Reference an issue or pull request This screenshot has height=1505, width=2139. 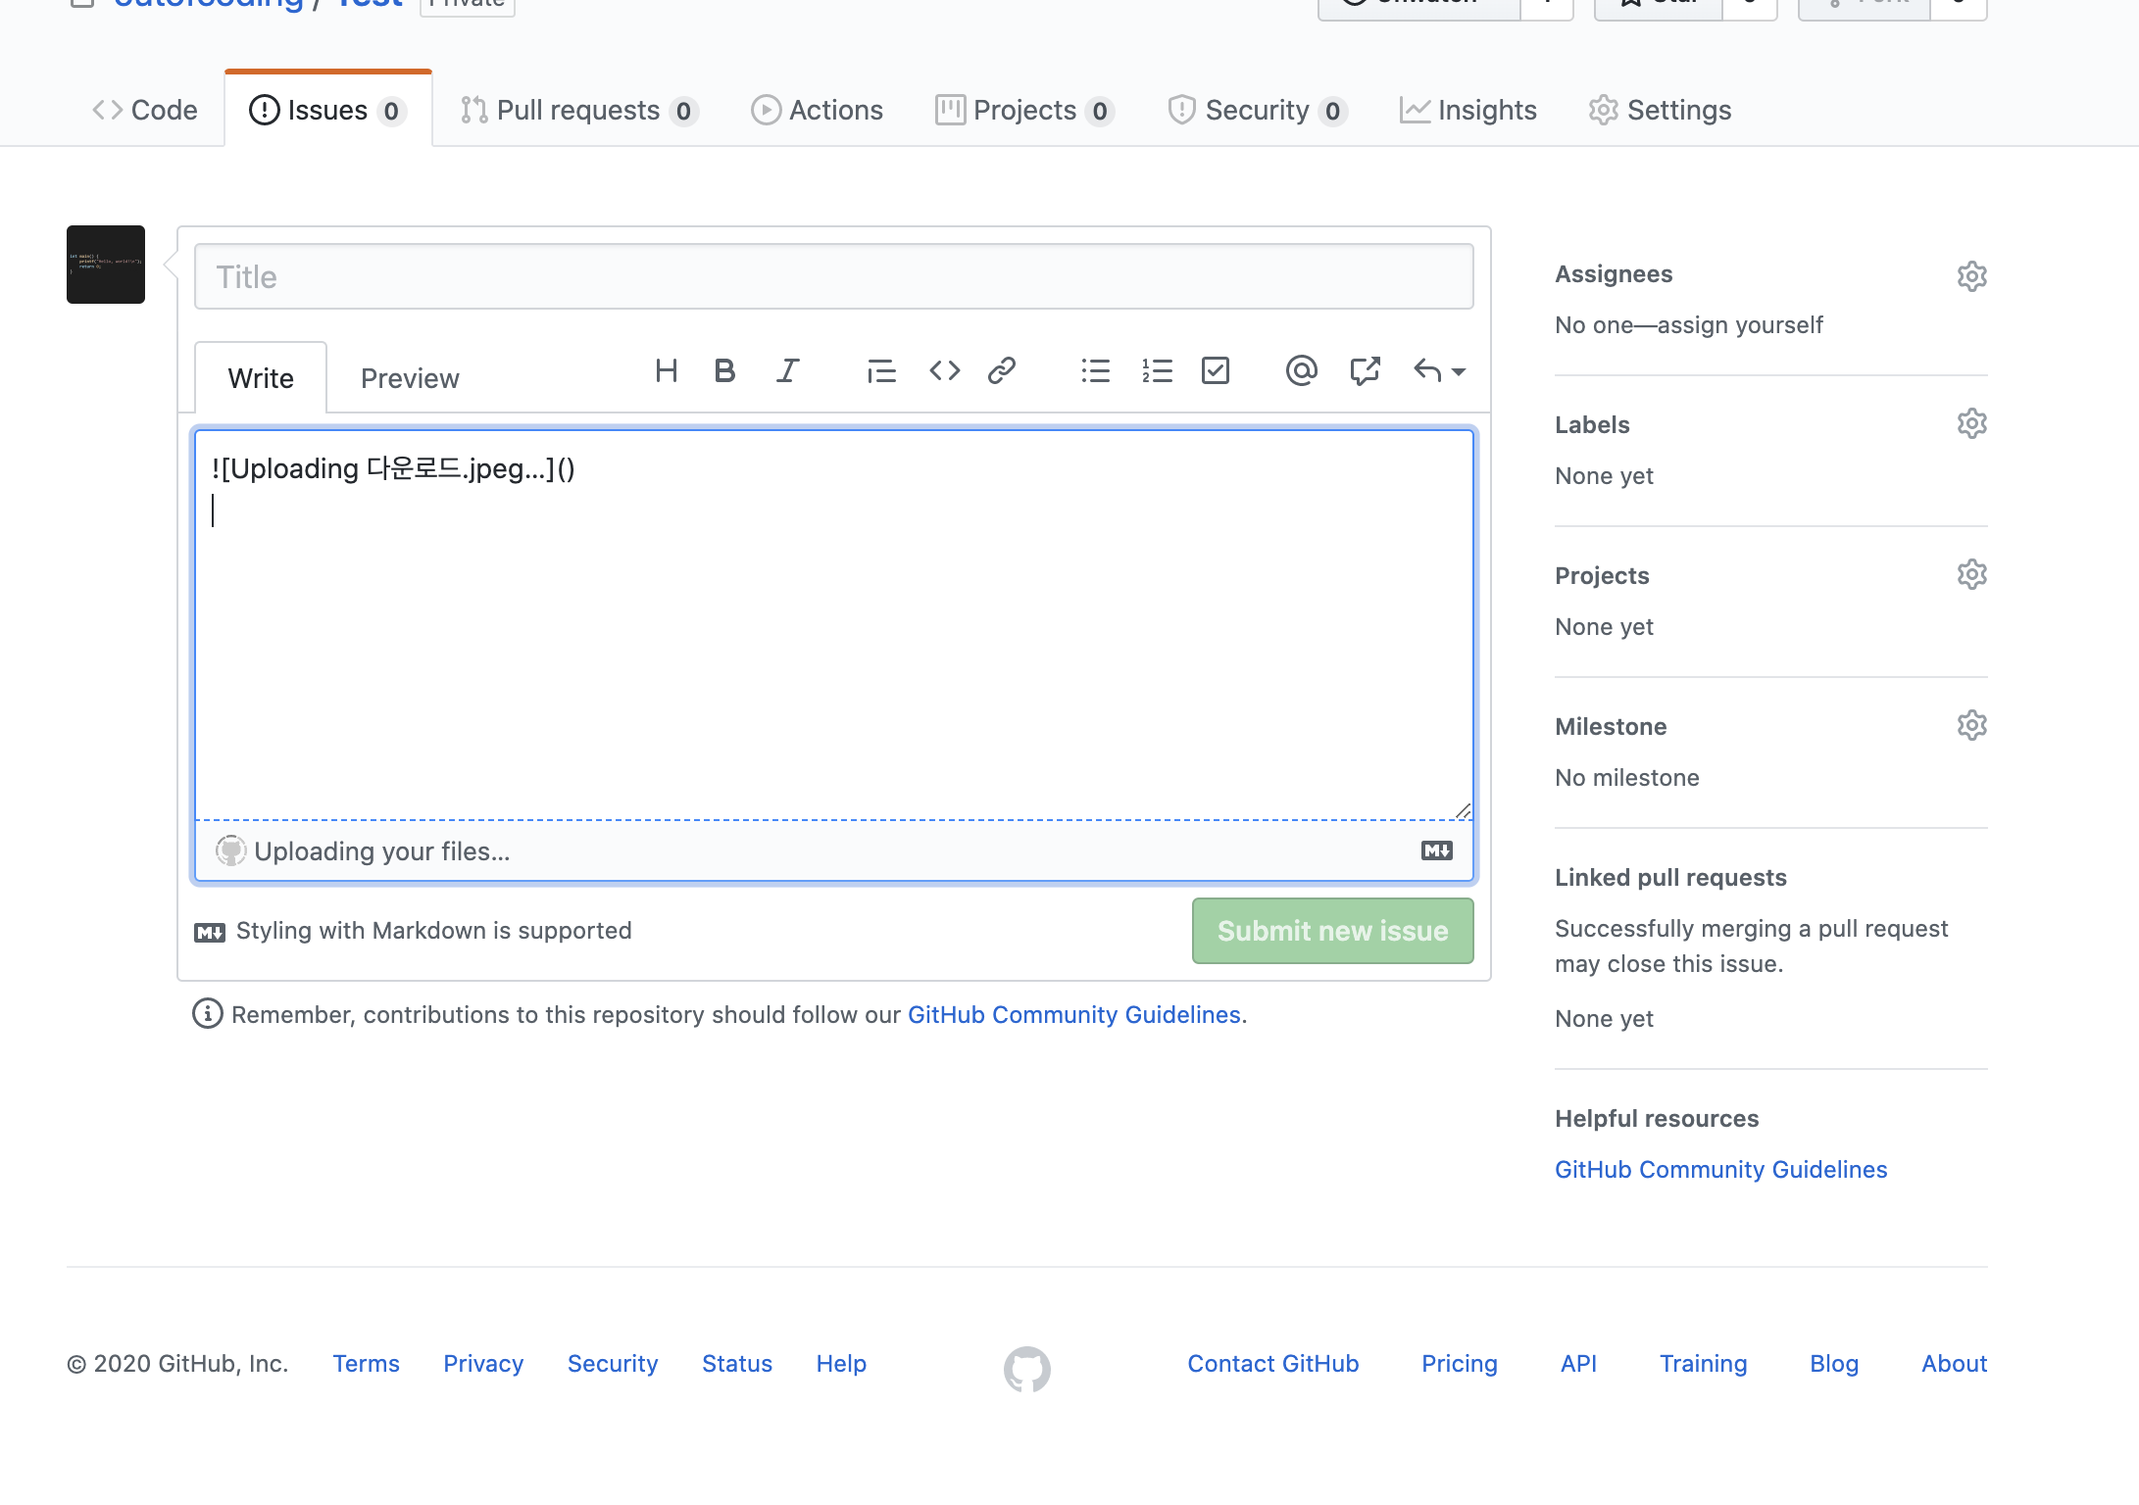(x=1365, y=371)
